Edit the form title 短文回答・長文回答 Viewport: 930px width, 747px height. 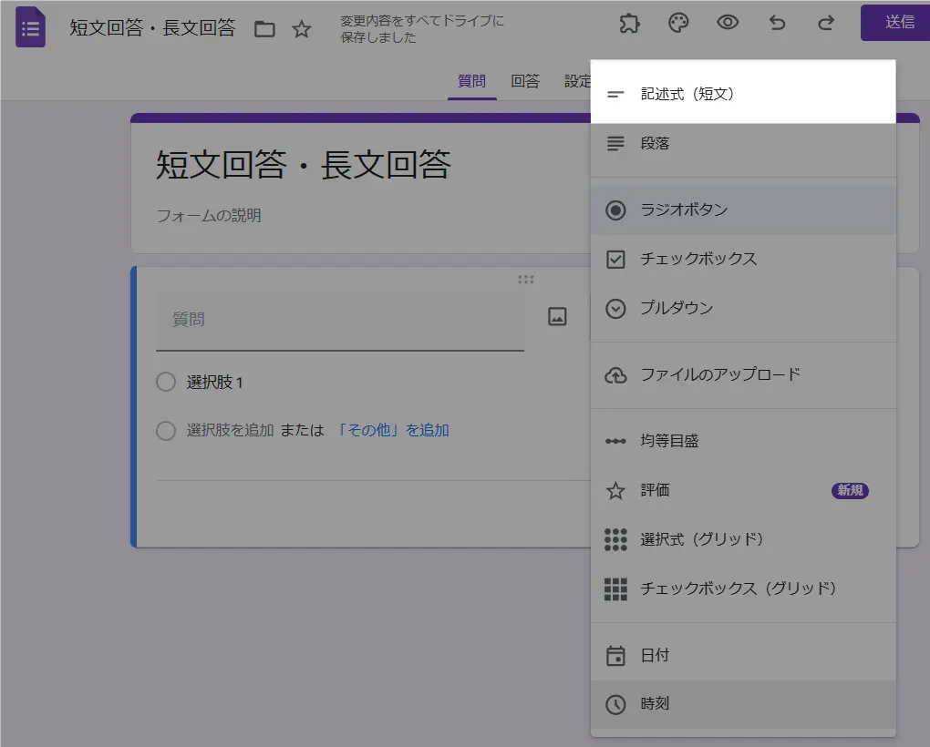pos(303,164)
